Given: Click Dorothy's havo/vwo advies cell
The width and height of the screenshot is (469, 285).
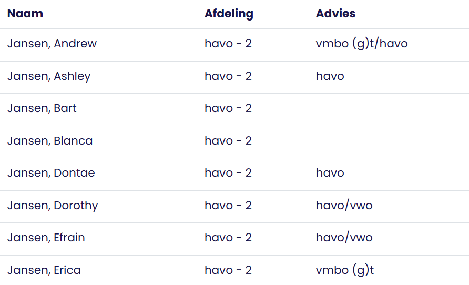Looking at the screenshot, I should pyautogui.click(x=344, y=206).
